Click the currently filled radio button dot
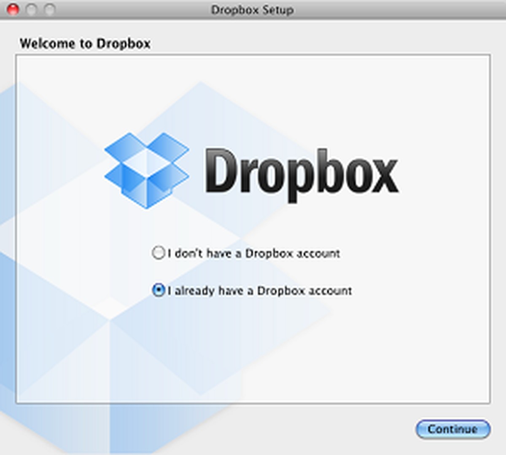This screenshot has width=506, height=455. click(158, 290)
